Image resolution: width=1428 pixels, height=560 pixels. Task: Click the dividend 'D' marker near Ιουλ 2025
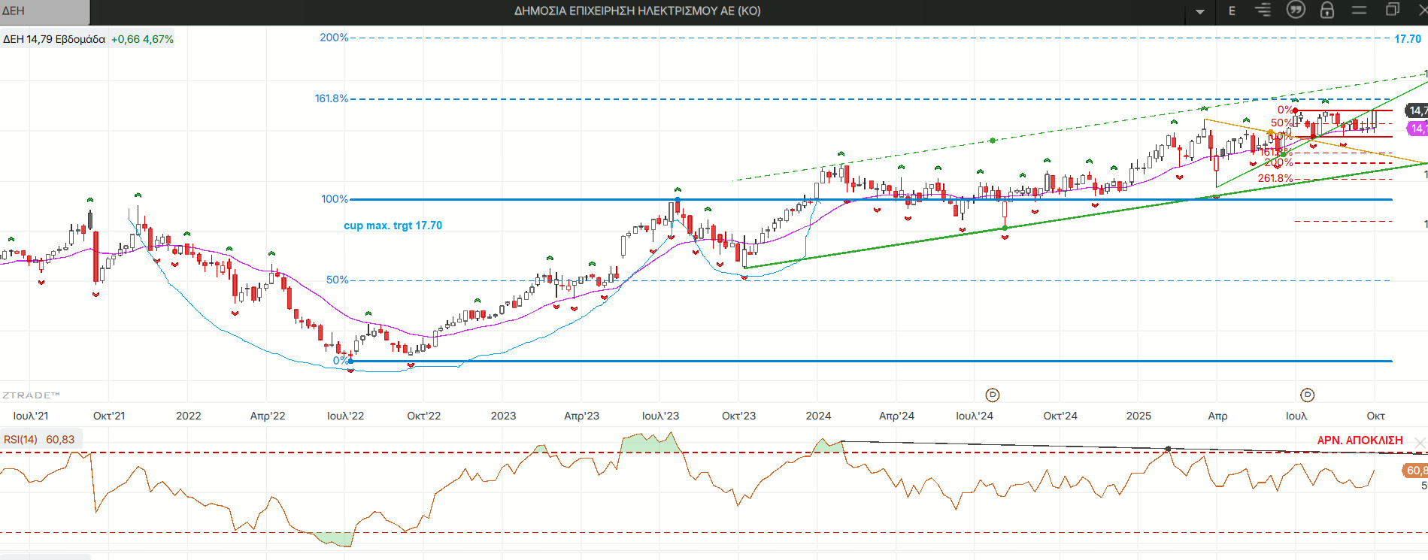pos(1308,395)
